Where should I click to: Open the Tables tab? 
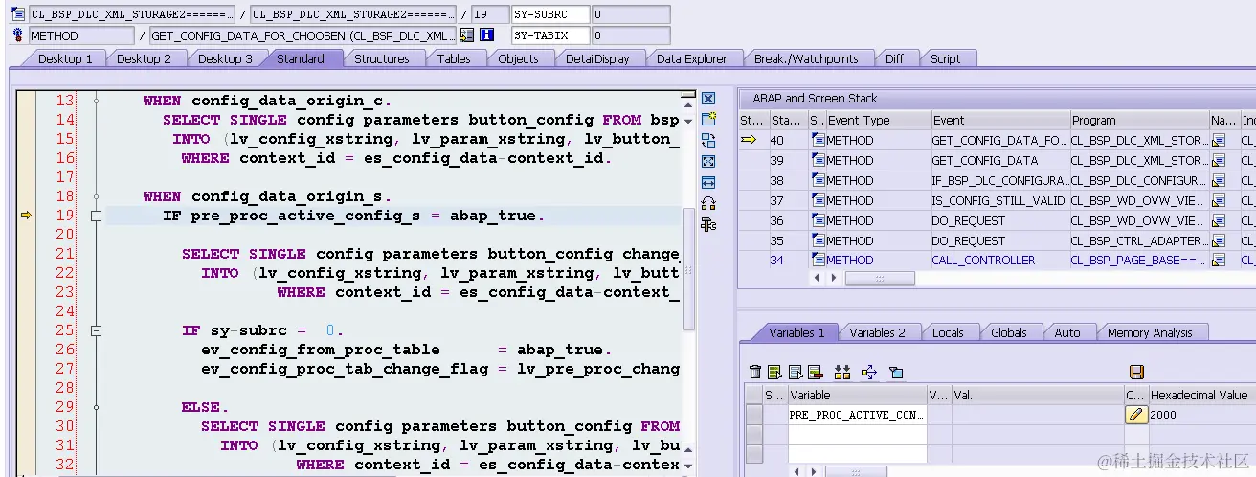pos(454,58)
